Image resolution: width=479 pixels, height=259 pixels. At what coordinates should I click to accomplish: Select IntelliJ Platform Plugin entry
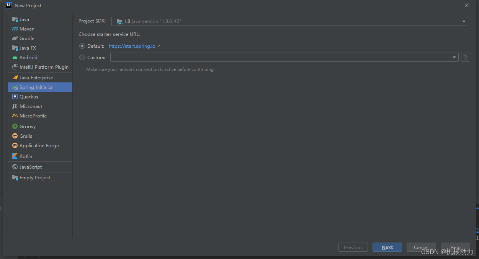pyautogui.click(x=40, y=67)
